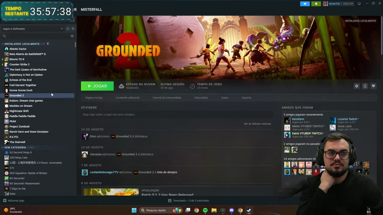This screenshot has height=215, width=383.
Task: Open the Página na loja tab
Action: 94,98
